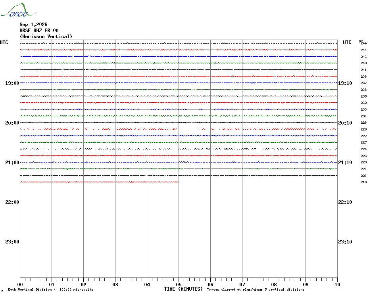Click the 05 minute axis tick label
This screenshot has width=369, height=295.
pyautogui.click(x=179, y=285)
